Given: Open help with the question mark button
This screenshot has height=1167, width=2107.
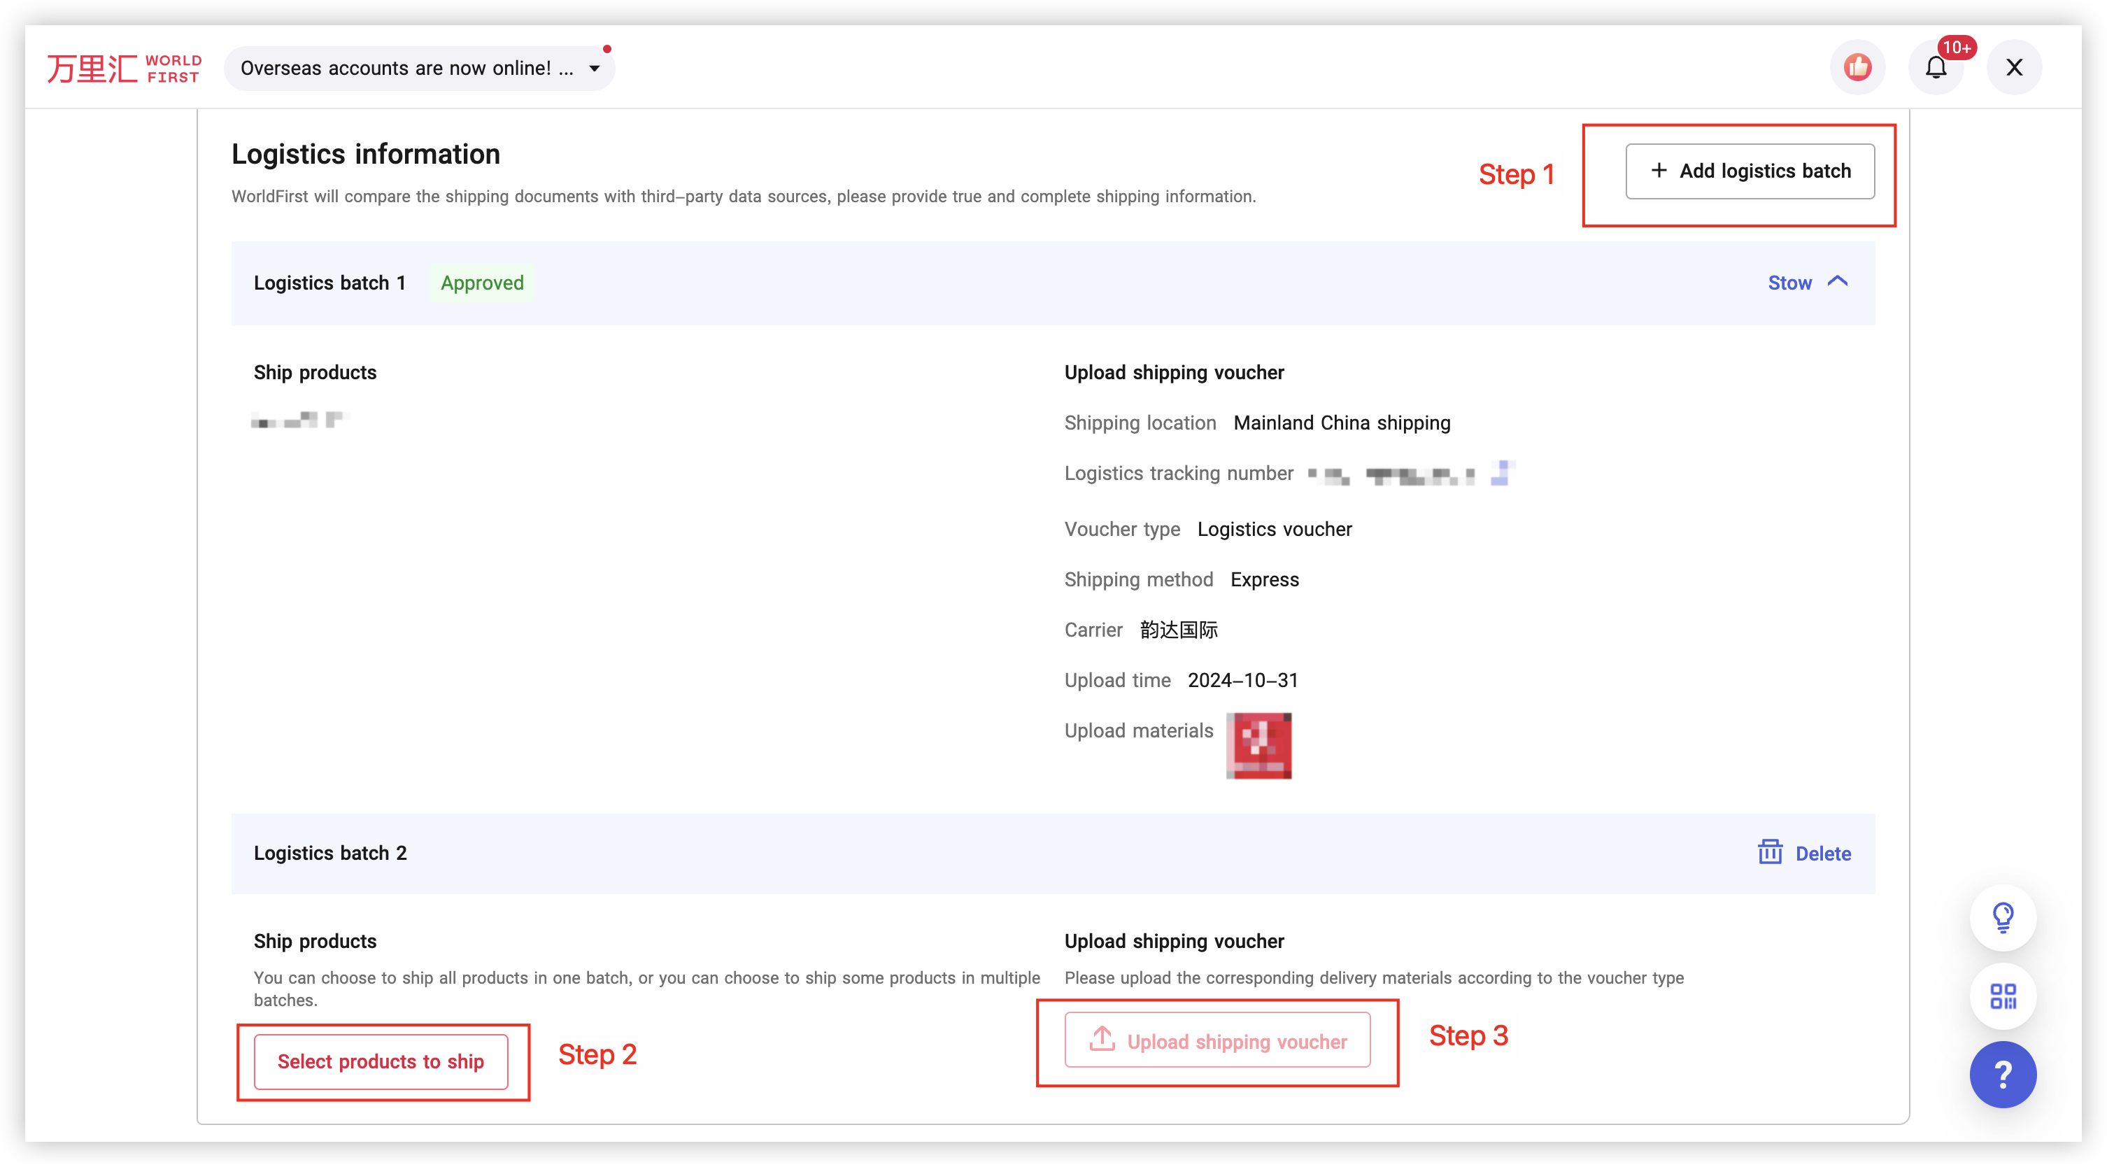Looking at the screenshot, I should click(2002, 1074).
